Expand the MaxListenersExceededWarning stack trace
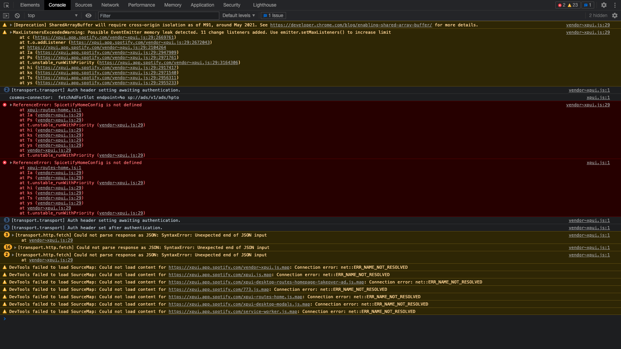The width and height of the screenshot is (621, 349). pyautogui.click(x=10, y=32)
